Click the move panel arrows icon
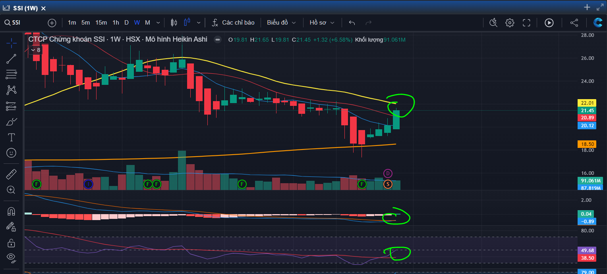Viewport: 607px width, 274px height. click(x=599, y=7)
